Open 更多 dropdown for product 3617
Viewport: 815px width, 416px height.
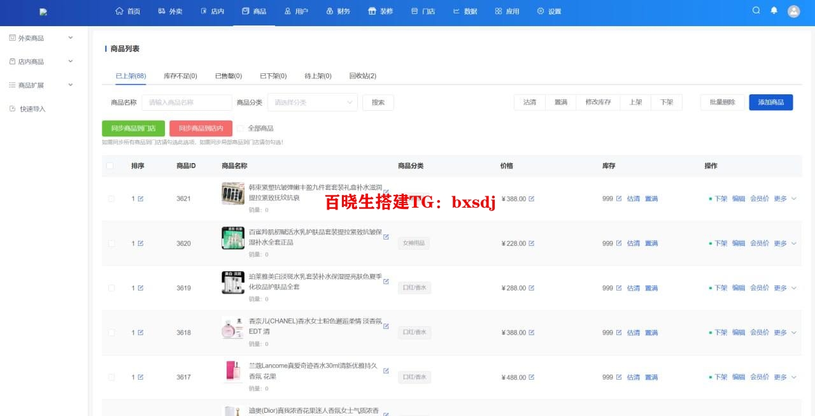(784, 377)
